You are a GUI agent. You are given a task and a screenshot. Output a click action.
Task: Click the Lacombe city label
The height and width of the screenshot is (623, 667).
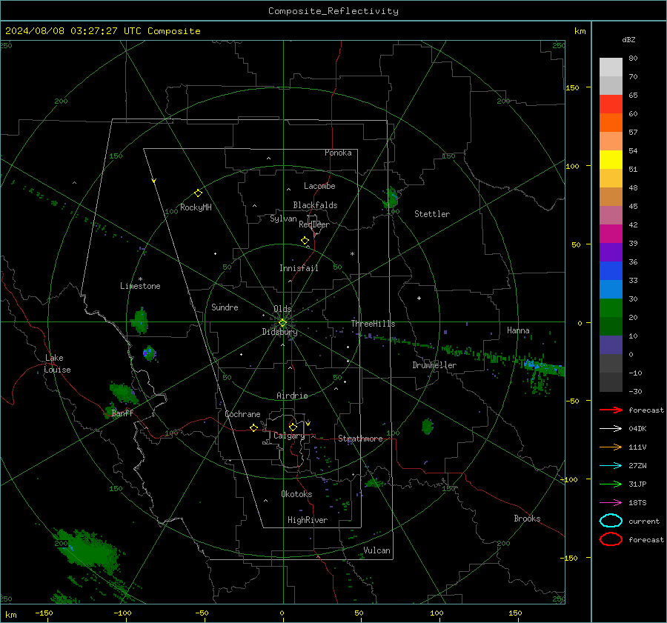pyautogui.click(x=319, y=186)
